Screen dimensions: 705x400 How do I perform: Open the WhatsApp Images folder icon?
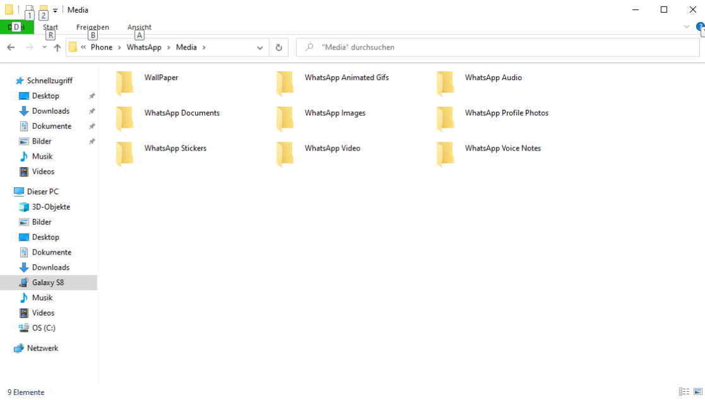click(x=285, y=119)
